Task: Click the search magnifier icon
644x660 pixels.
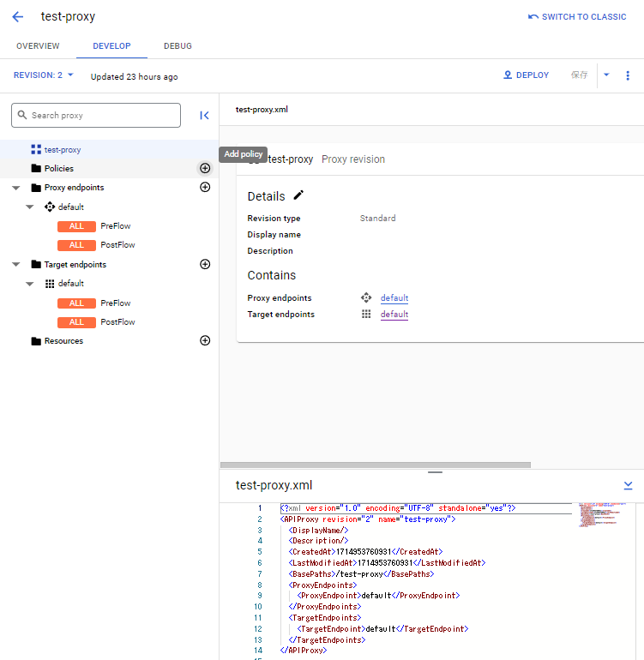Action: (x=22, y=115)
